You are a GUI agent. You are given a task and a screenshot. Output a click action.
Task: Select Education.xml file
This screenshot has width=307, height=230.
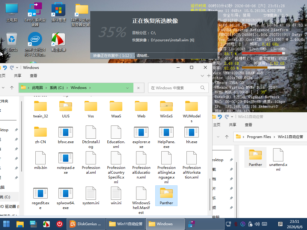point(116,137)
